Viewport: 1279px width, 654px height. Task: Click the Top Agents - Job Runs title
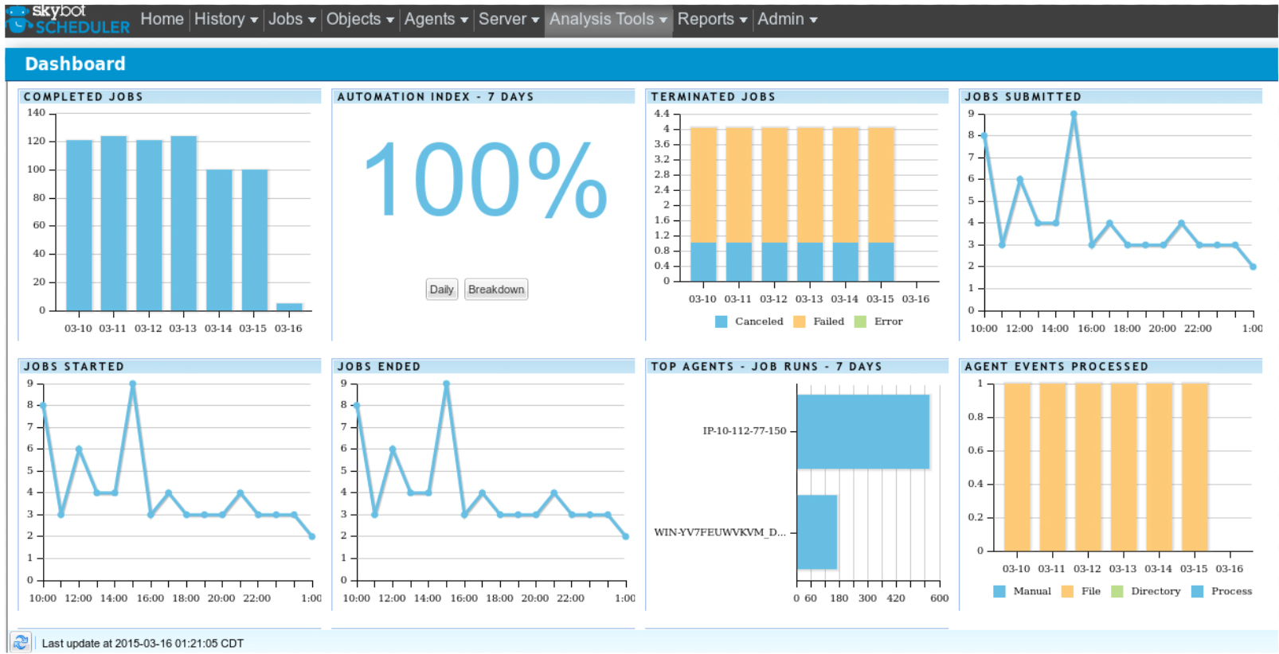[766, 366]
